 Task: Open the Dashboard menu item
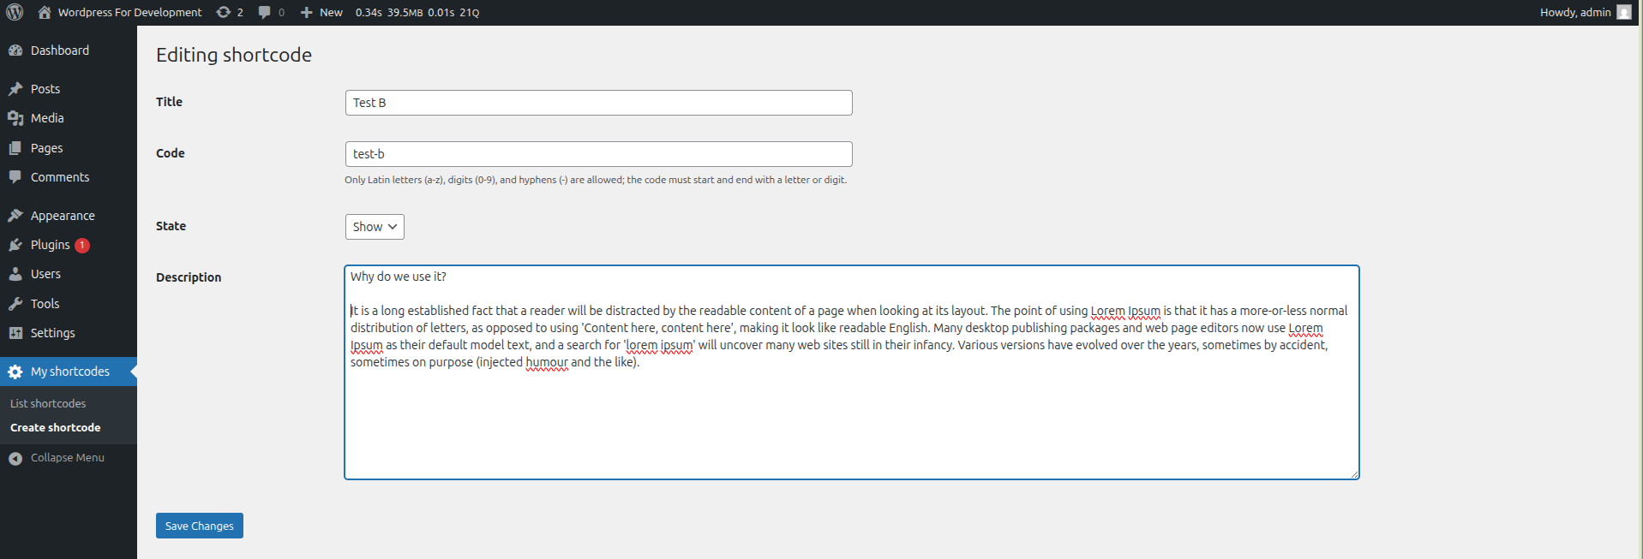tap(60, 51)
